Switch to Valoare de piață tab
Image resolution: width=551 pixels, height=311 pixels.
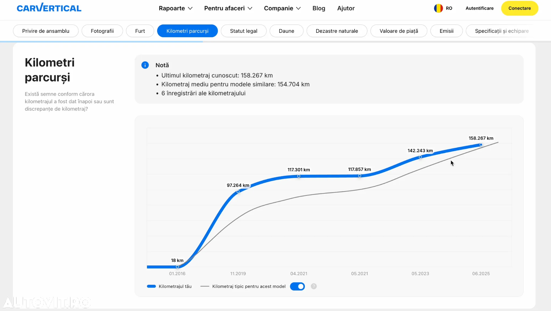coord(399,31)
